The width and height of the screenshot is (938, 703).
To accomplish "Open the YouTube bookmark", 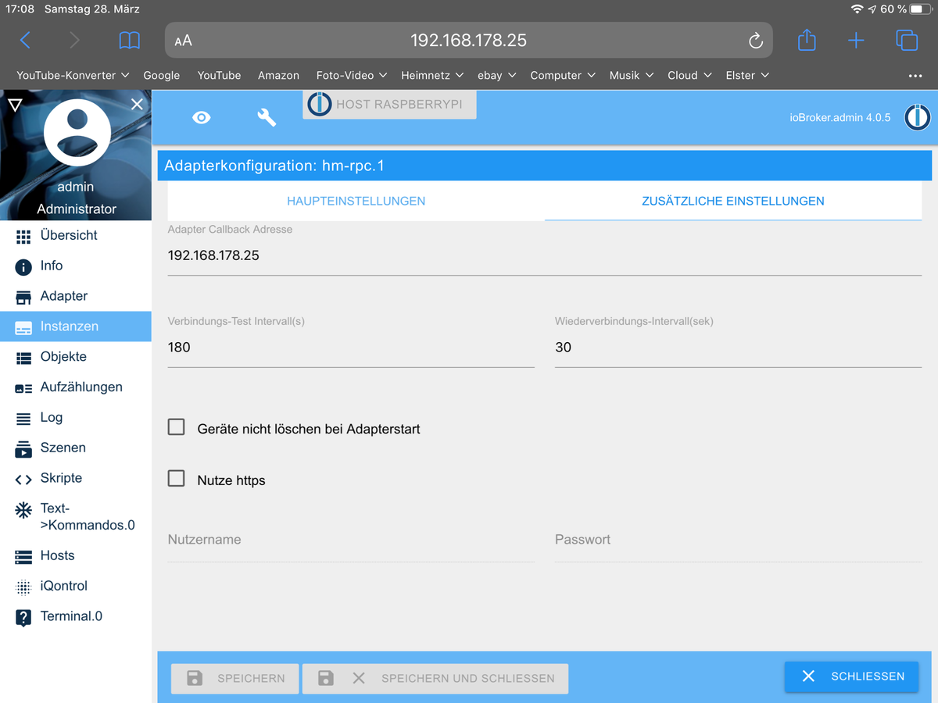I will point(219,76).
